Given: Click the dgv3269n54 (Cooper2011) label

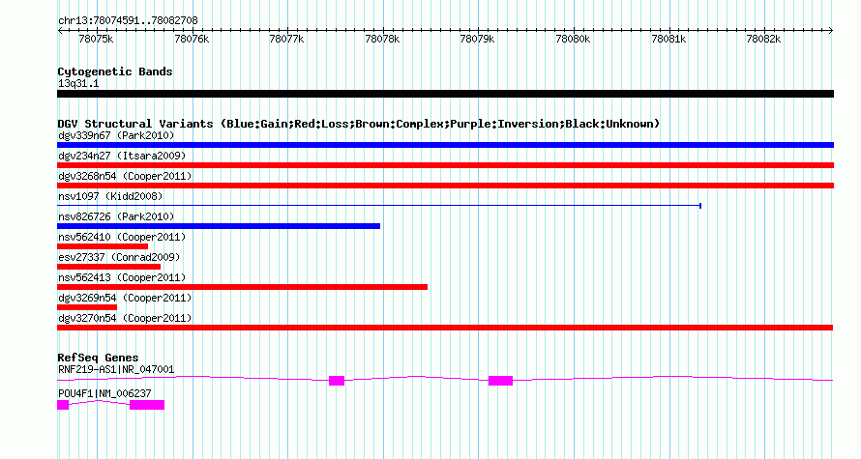Looking at the screenshot, I should pyautogui.click(x=125, y=298).
